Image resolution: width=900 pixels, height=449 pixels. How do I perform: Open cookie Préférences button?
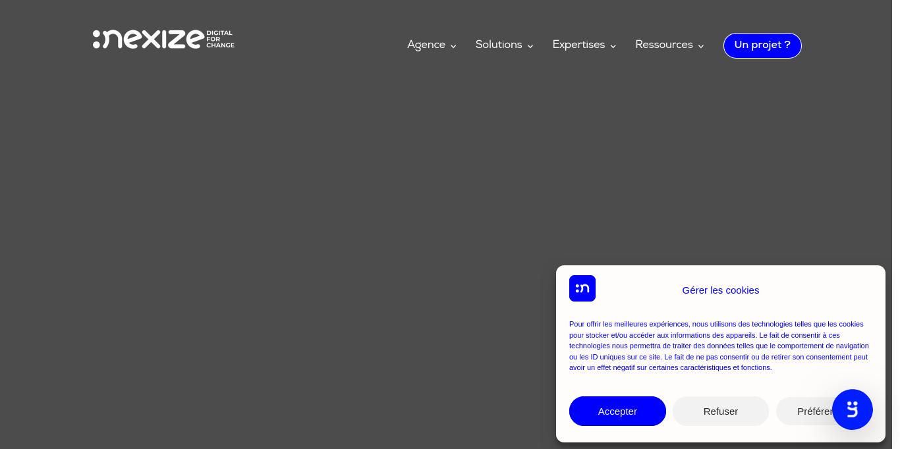pos(804,411)
